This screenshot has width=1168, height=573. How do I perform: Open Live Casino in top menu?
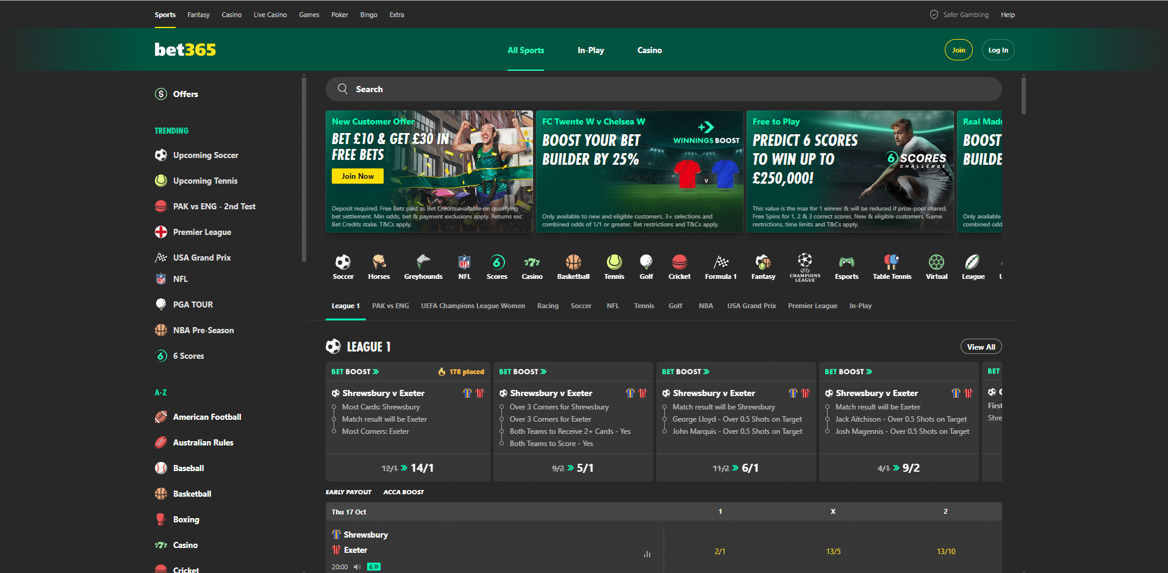[270, 15]
